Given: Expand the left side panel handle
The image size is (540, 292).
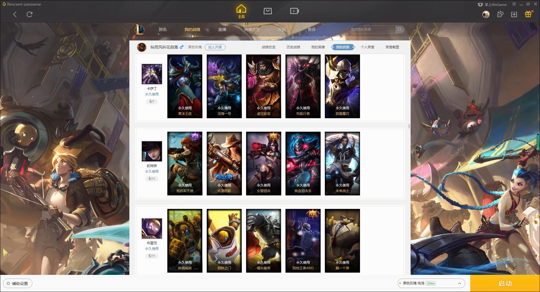Looking at the screenshot, I should pyautogui.click(x=1, y=157).
